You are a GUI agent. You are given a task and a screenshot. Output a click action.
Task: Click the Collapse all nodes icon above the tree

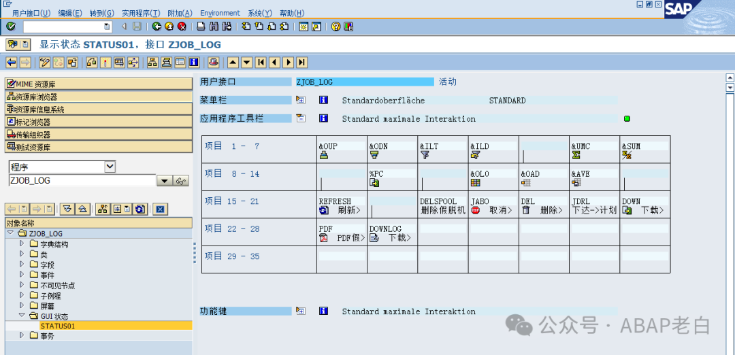coord(82,209)
